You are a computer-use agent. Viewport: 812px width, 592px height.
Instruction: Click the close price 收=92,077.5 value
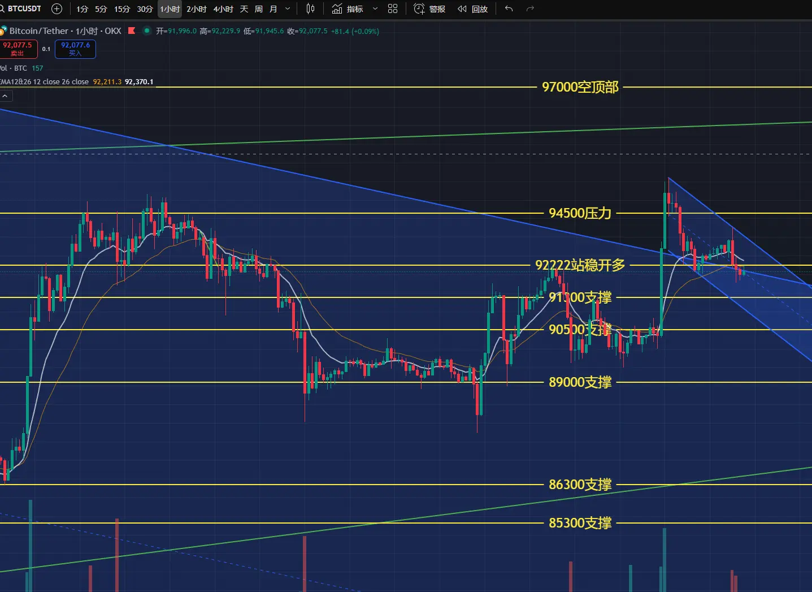[307, 31]
